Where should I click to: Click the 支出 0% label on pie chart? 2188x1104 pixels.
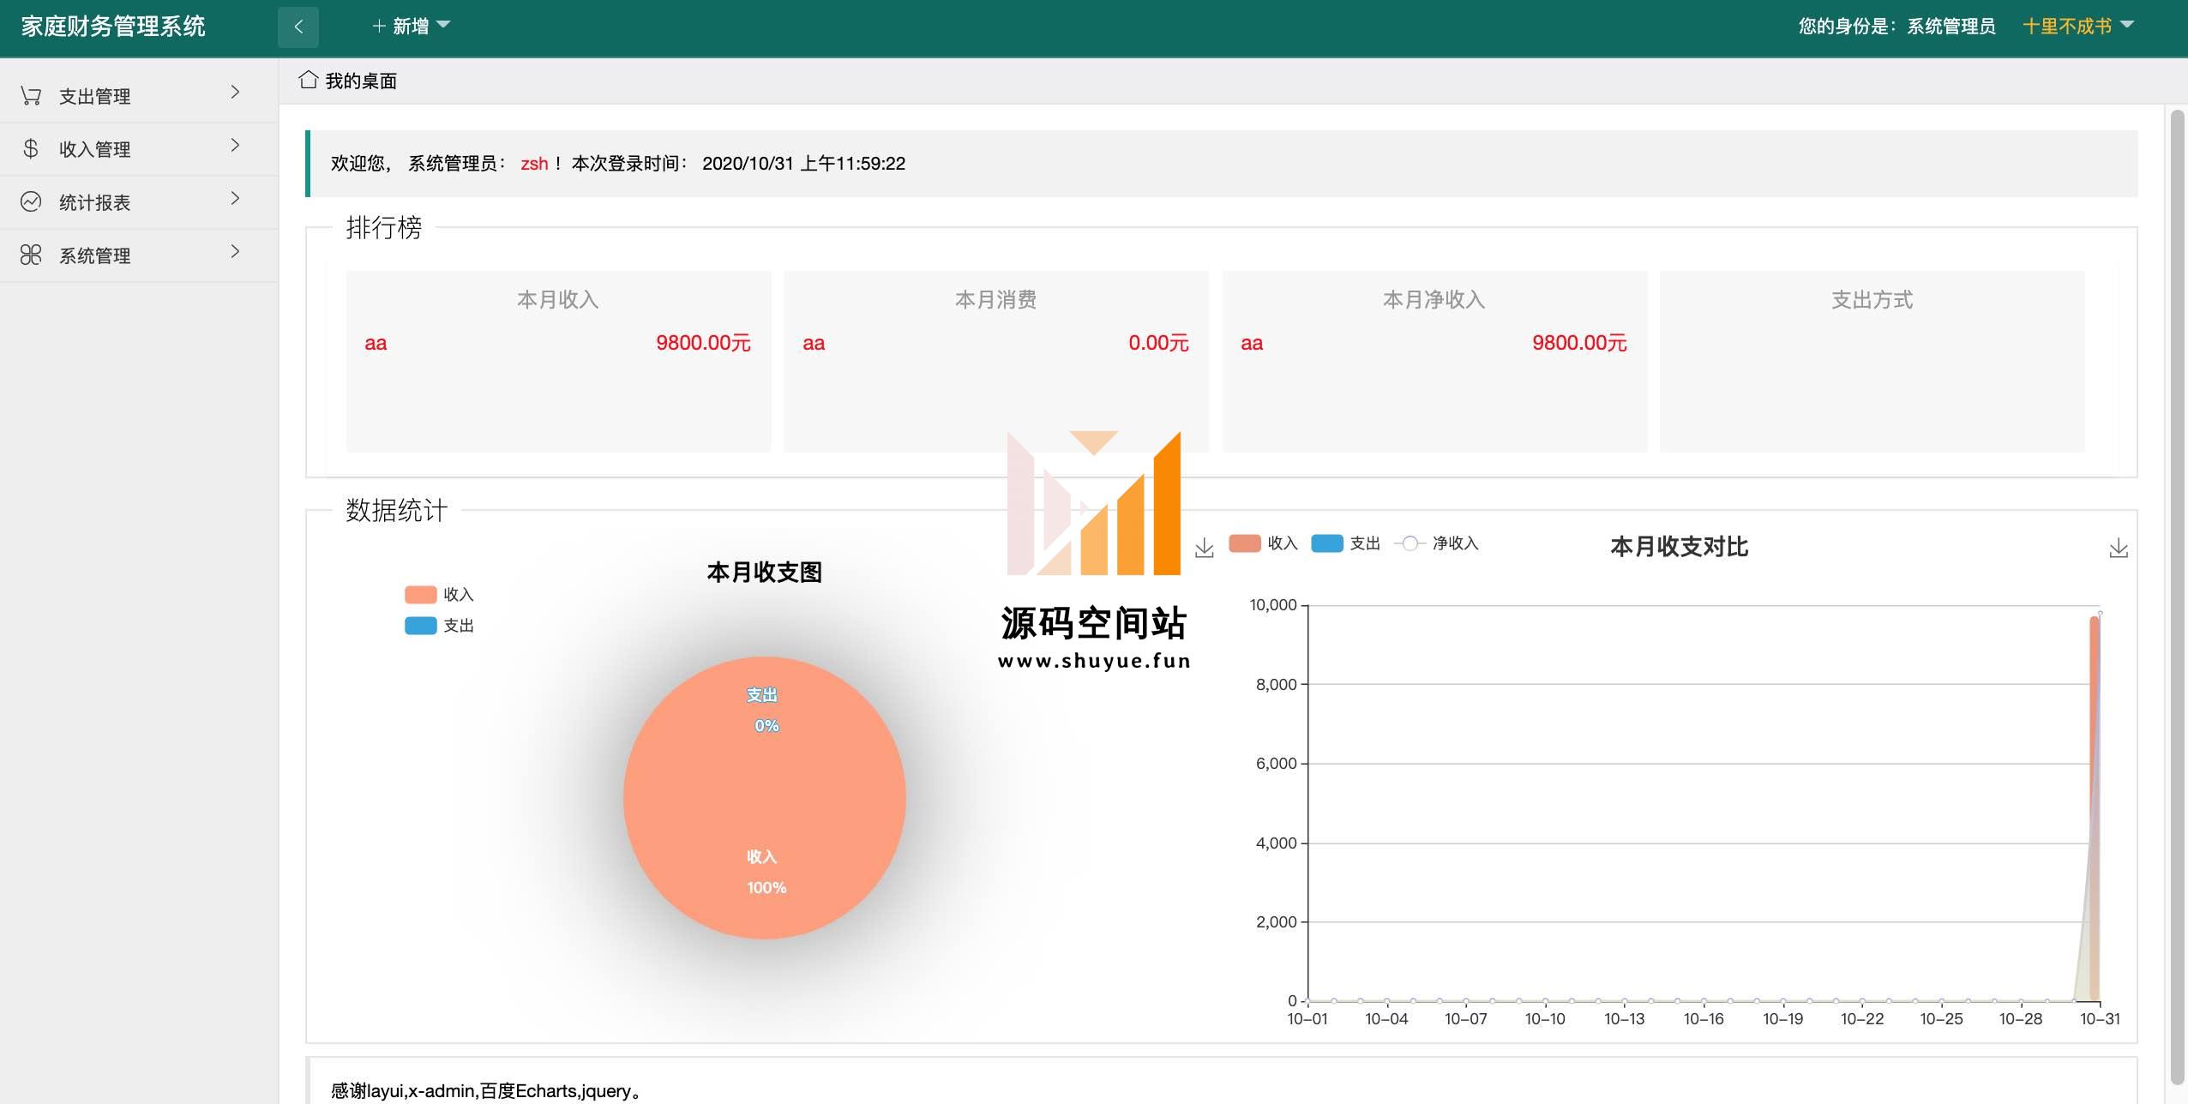pyautogui.click(x=763, y=710)
